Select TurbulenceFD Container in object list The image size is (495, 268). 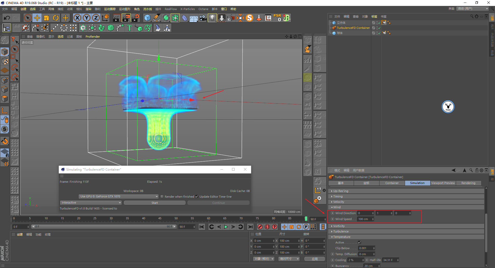pos(353,28)
